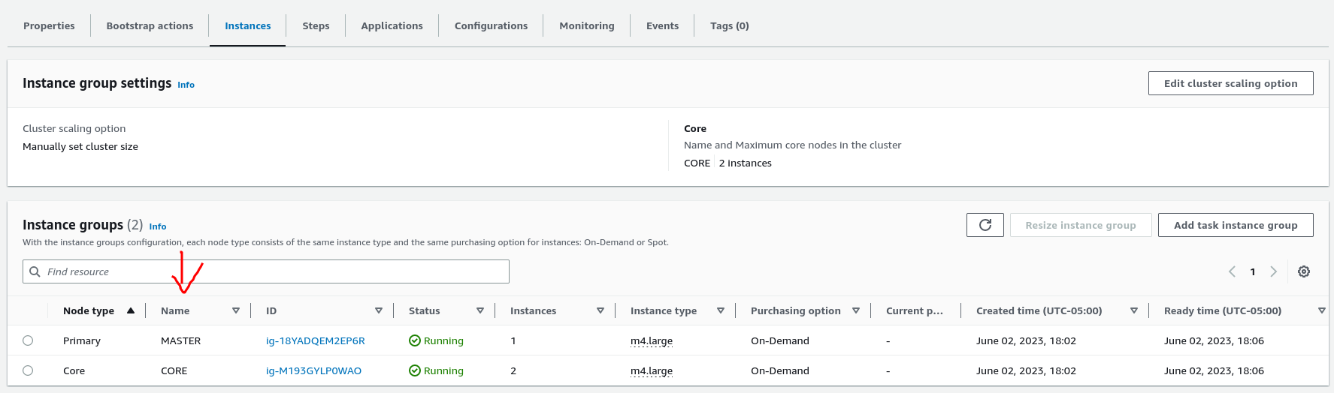The width and height of the screenshot is (1334, 393).
Task: Click Add task instance group button
Action: point(1235,225)
